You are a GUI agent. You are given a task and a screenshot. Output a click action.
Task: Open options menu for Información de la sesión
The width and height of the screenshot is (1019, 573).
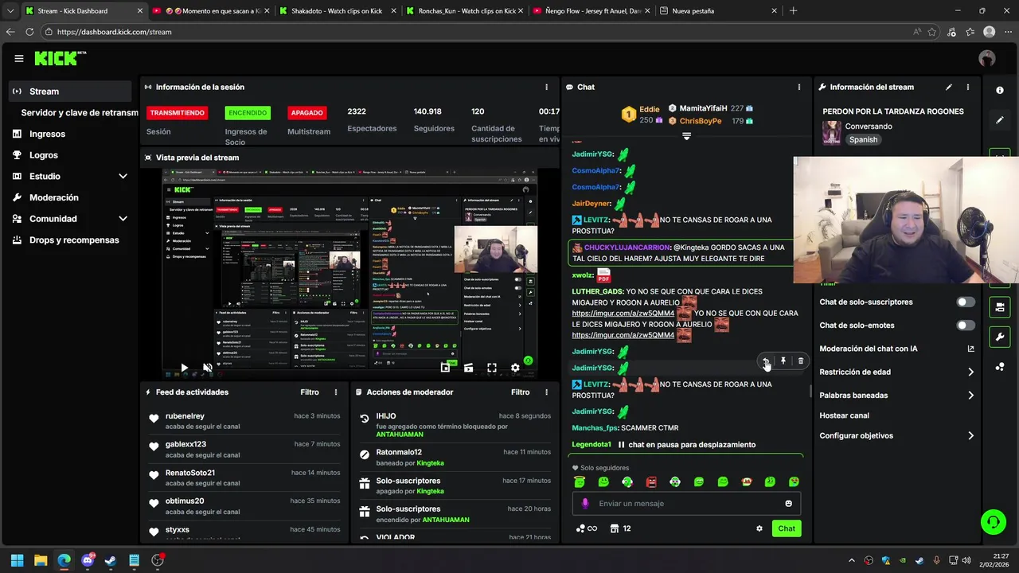click(x=546, y=87)
